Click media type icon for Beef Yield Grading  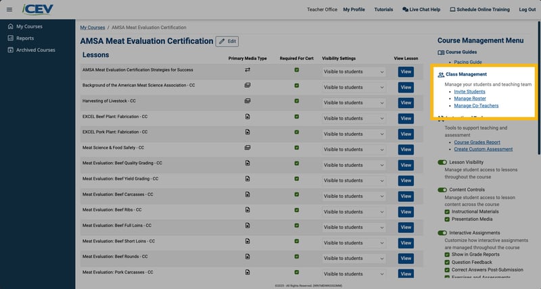pyautogui.click(x=248, y=179)
